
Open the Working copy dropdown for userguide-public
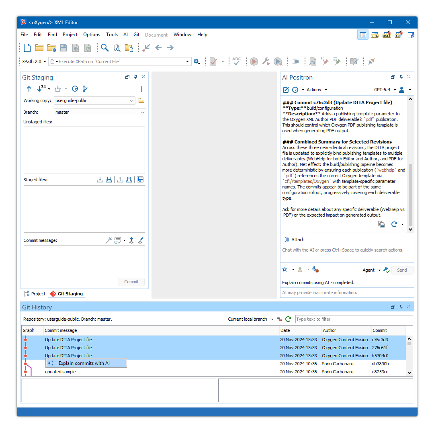[133, 100]
